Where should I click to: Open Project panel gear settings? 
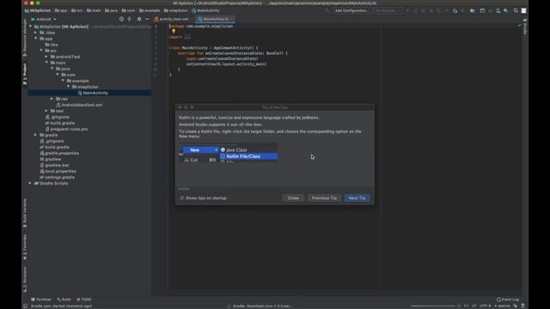click(139, 19)
